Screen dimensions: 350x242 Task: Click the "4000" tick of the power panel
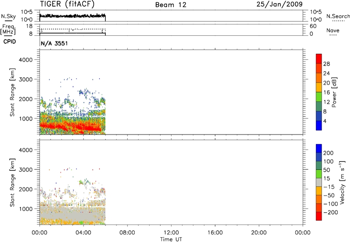click(25, 60)
